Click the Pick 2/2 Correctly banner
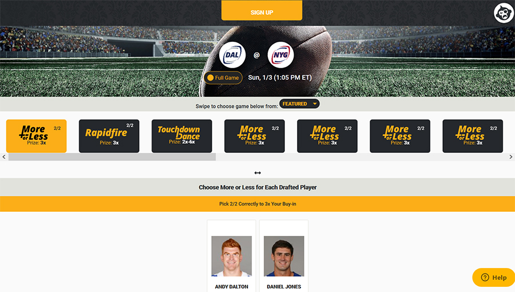 click(257, 204)
